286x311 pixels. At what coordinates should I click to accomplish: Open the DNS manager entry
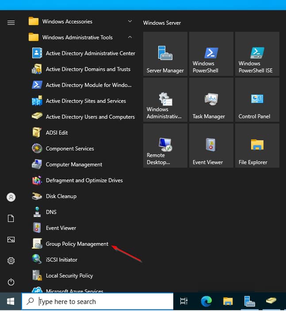[51, 212]
